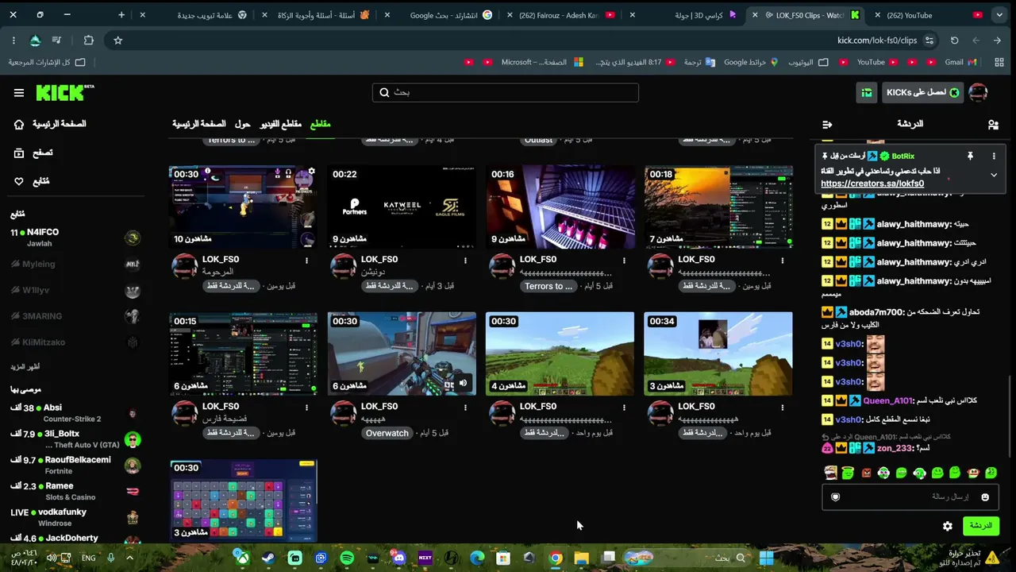
Task: Click the message input field in chat
Action: click(911, 497)
